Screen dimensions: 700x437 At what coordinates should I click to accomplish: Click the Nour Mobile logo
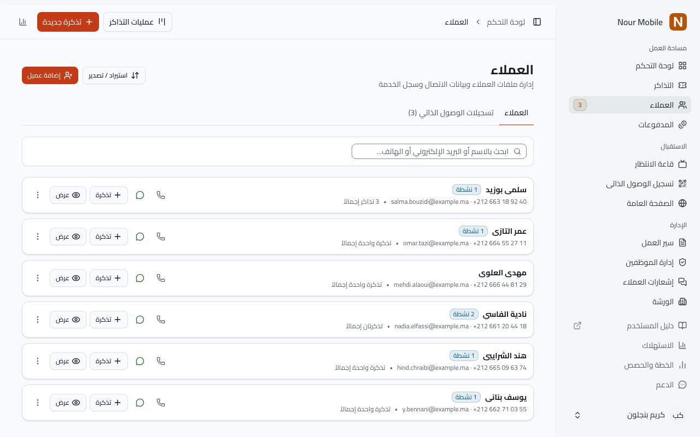(678, 22)
